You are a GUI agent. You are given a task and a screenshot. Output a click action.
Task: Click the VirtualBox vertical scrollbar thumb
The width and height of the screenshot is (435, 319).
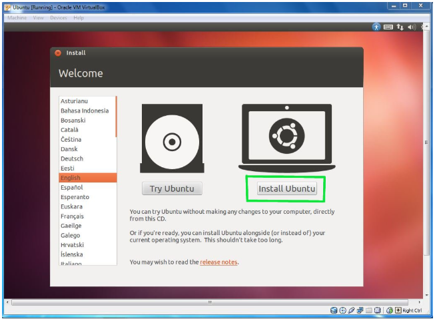pyautogui.click(x=426, y=143)
